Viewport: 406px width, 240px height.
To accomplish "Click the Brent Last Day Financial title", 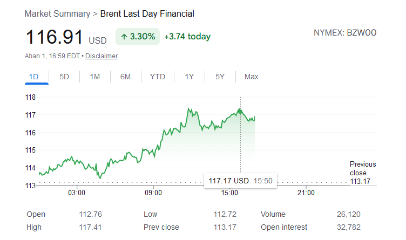I will tap(147, 13).
